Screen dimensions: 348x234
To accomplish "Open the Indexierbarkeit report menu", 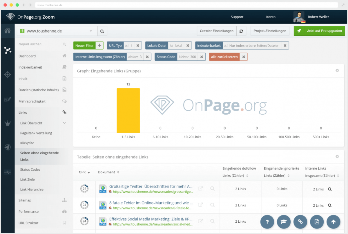I will [x=30, y=67].
